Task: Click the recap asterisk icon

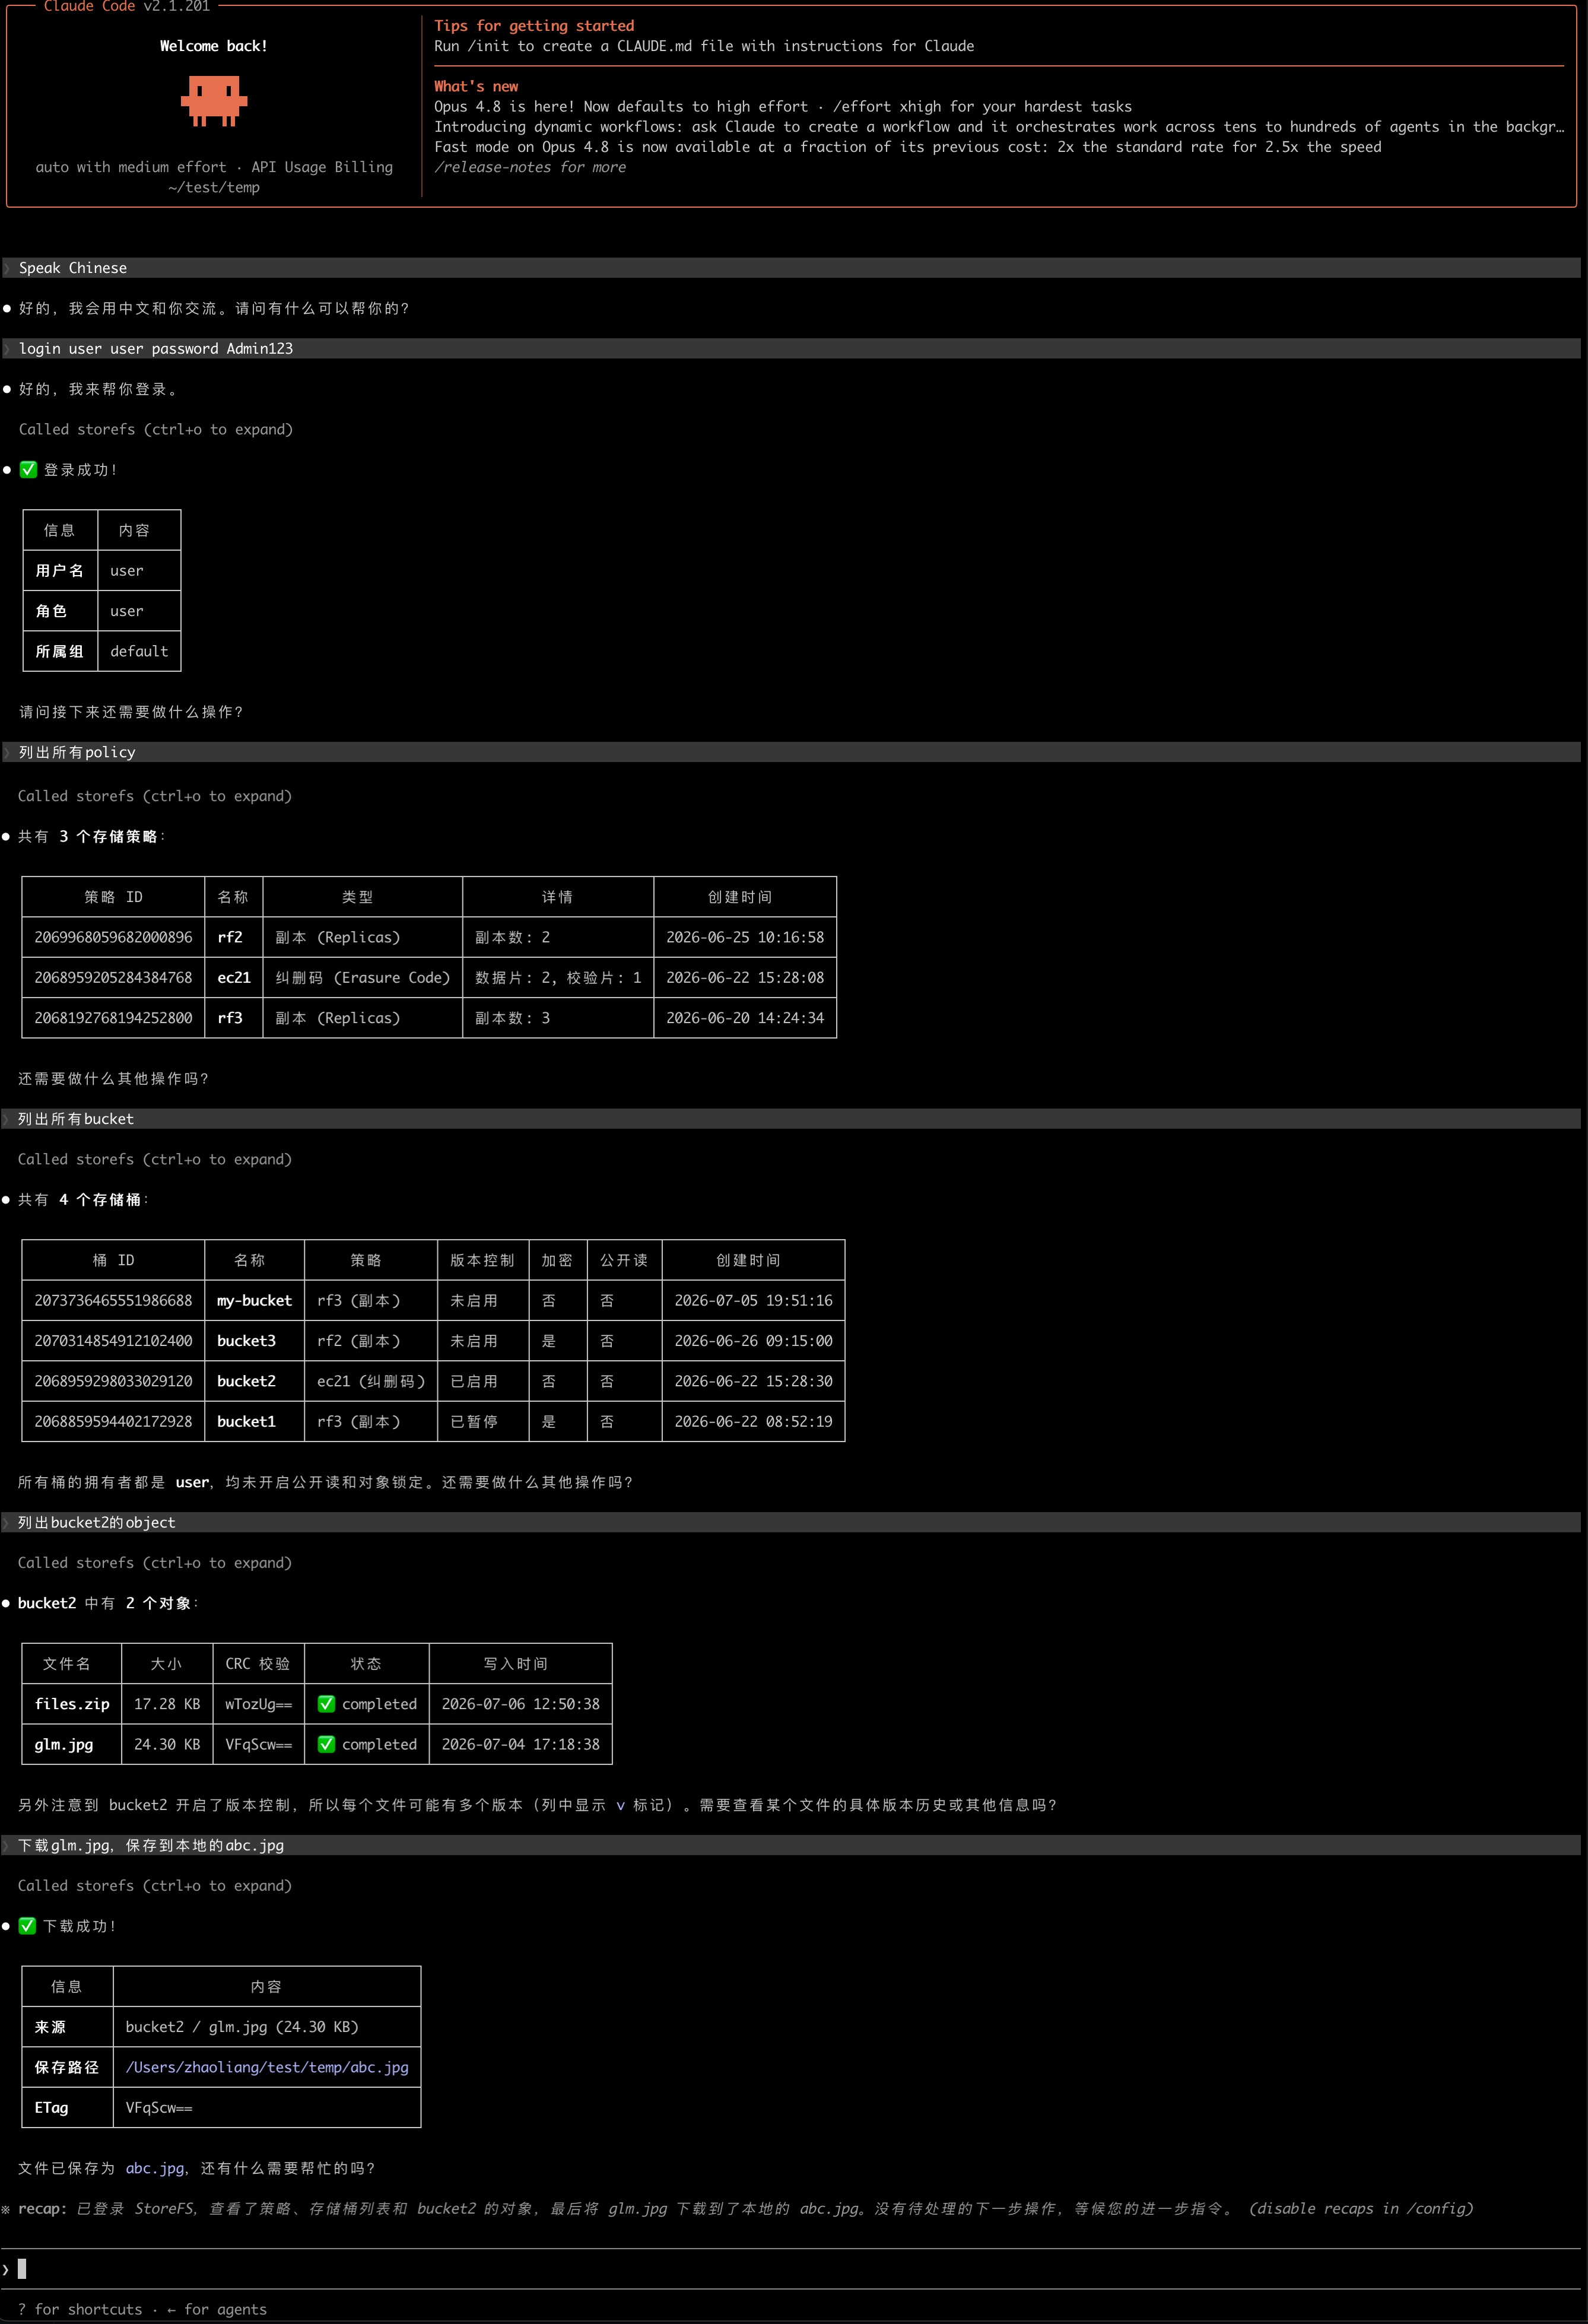Action: click(6, 2208)
